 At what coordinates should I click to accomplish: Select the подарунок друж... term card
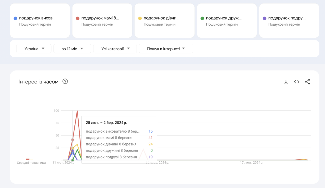(x=227, y=21)
